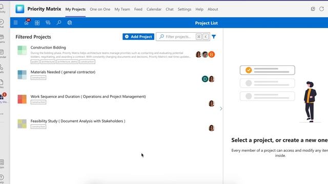
Task: Click the 'construction' tag under Work Sequence
Action: click(38, 102)
